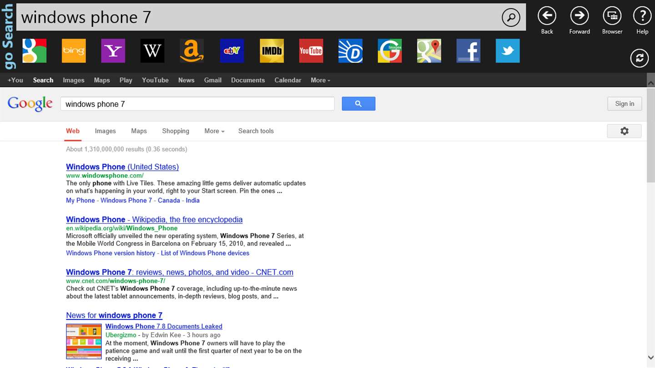Image resolution: width=655 pixels, height=368 pixels.
Task: Open Windows Phone version history link
Action: click(x=111, y=253)
